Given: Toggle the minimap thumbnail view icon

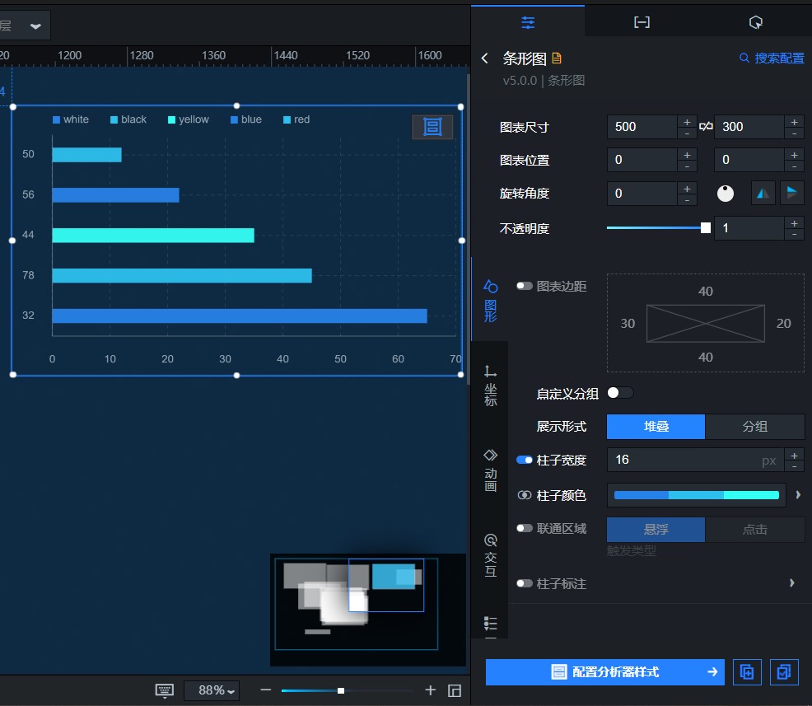Looking at the screenshot, I should [x=454, y=690].
